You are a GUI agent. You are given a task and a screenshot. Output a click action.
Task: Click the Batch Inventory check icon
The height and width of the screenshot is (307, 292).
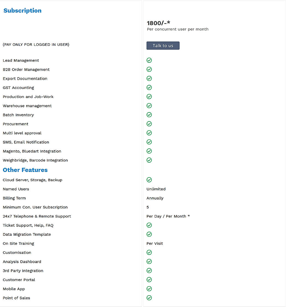click(149, 115)
